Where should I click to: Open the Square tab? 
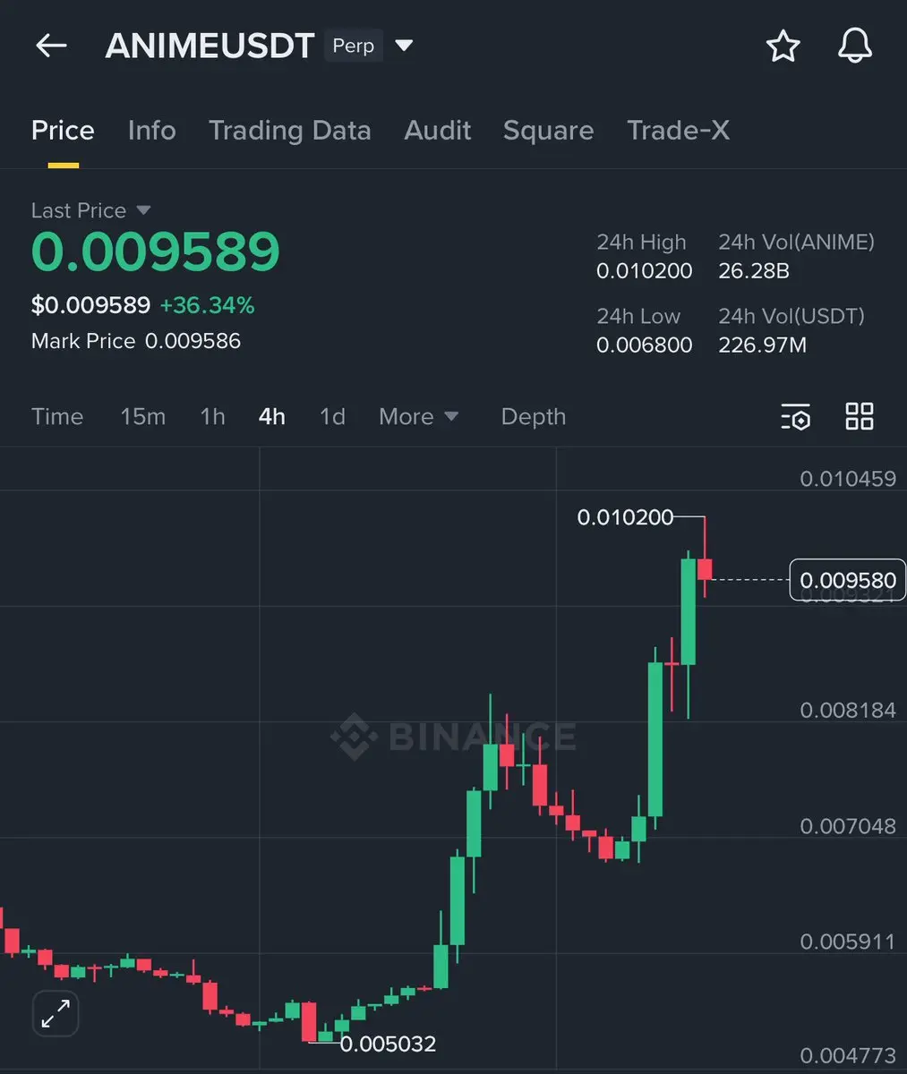coord(548,131)
